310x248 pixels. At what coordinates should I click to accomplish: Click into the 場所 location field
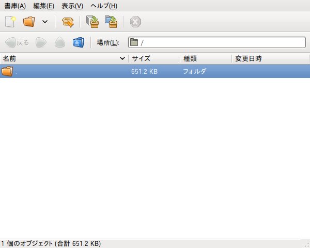(217, 42)
